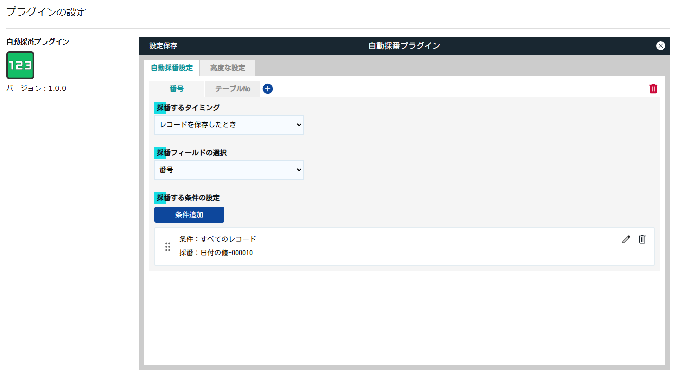The width and height of the screenshot is (677, 381).
Task: Click the 条件追加 button to add a condition
Action: pos(189,214)
